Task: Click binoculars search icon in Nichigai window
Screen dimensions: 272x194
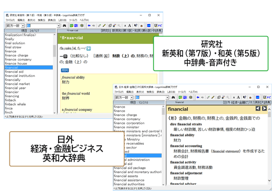Action: [173, 97]
